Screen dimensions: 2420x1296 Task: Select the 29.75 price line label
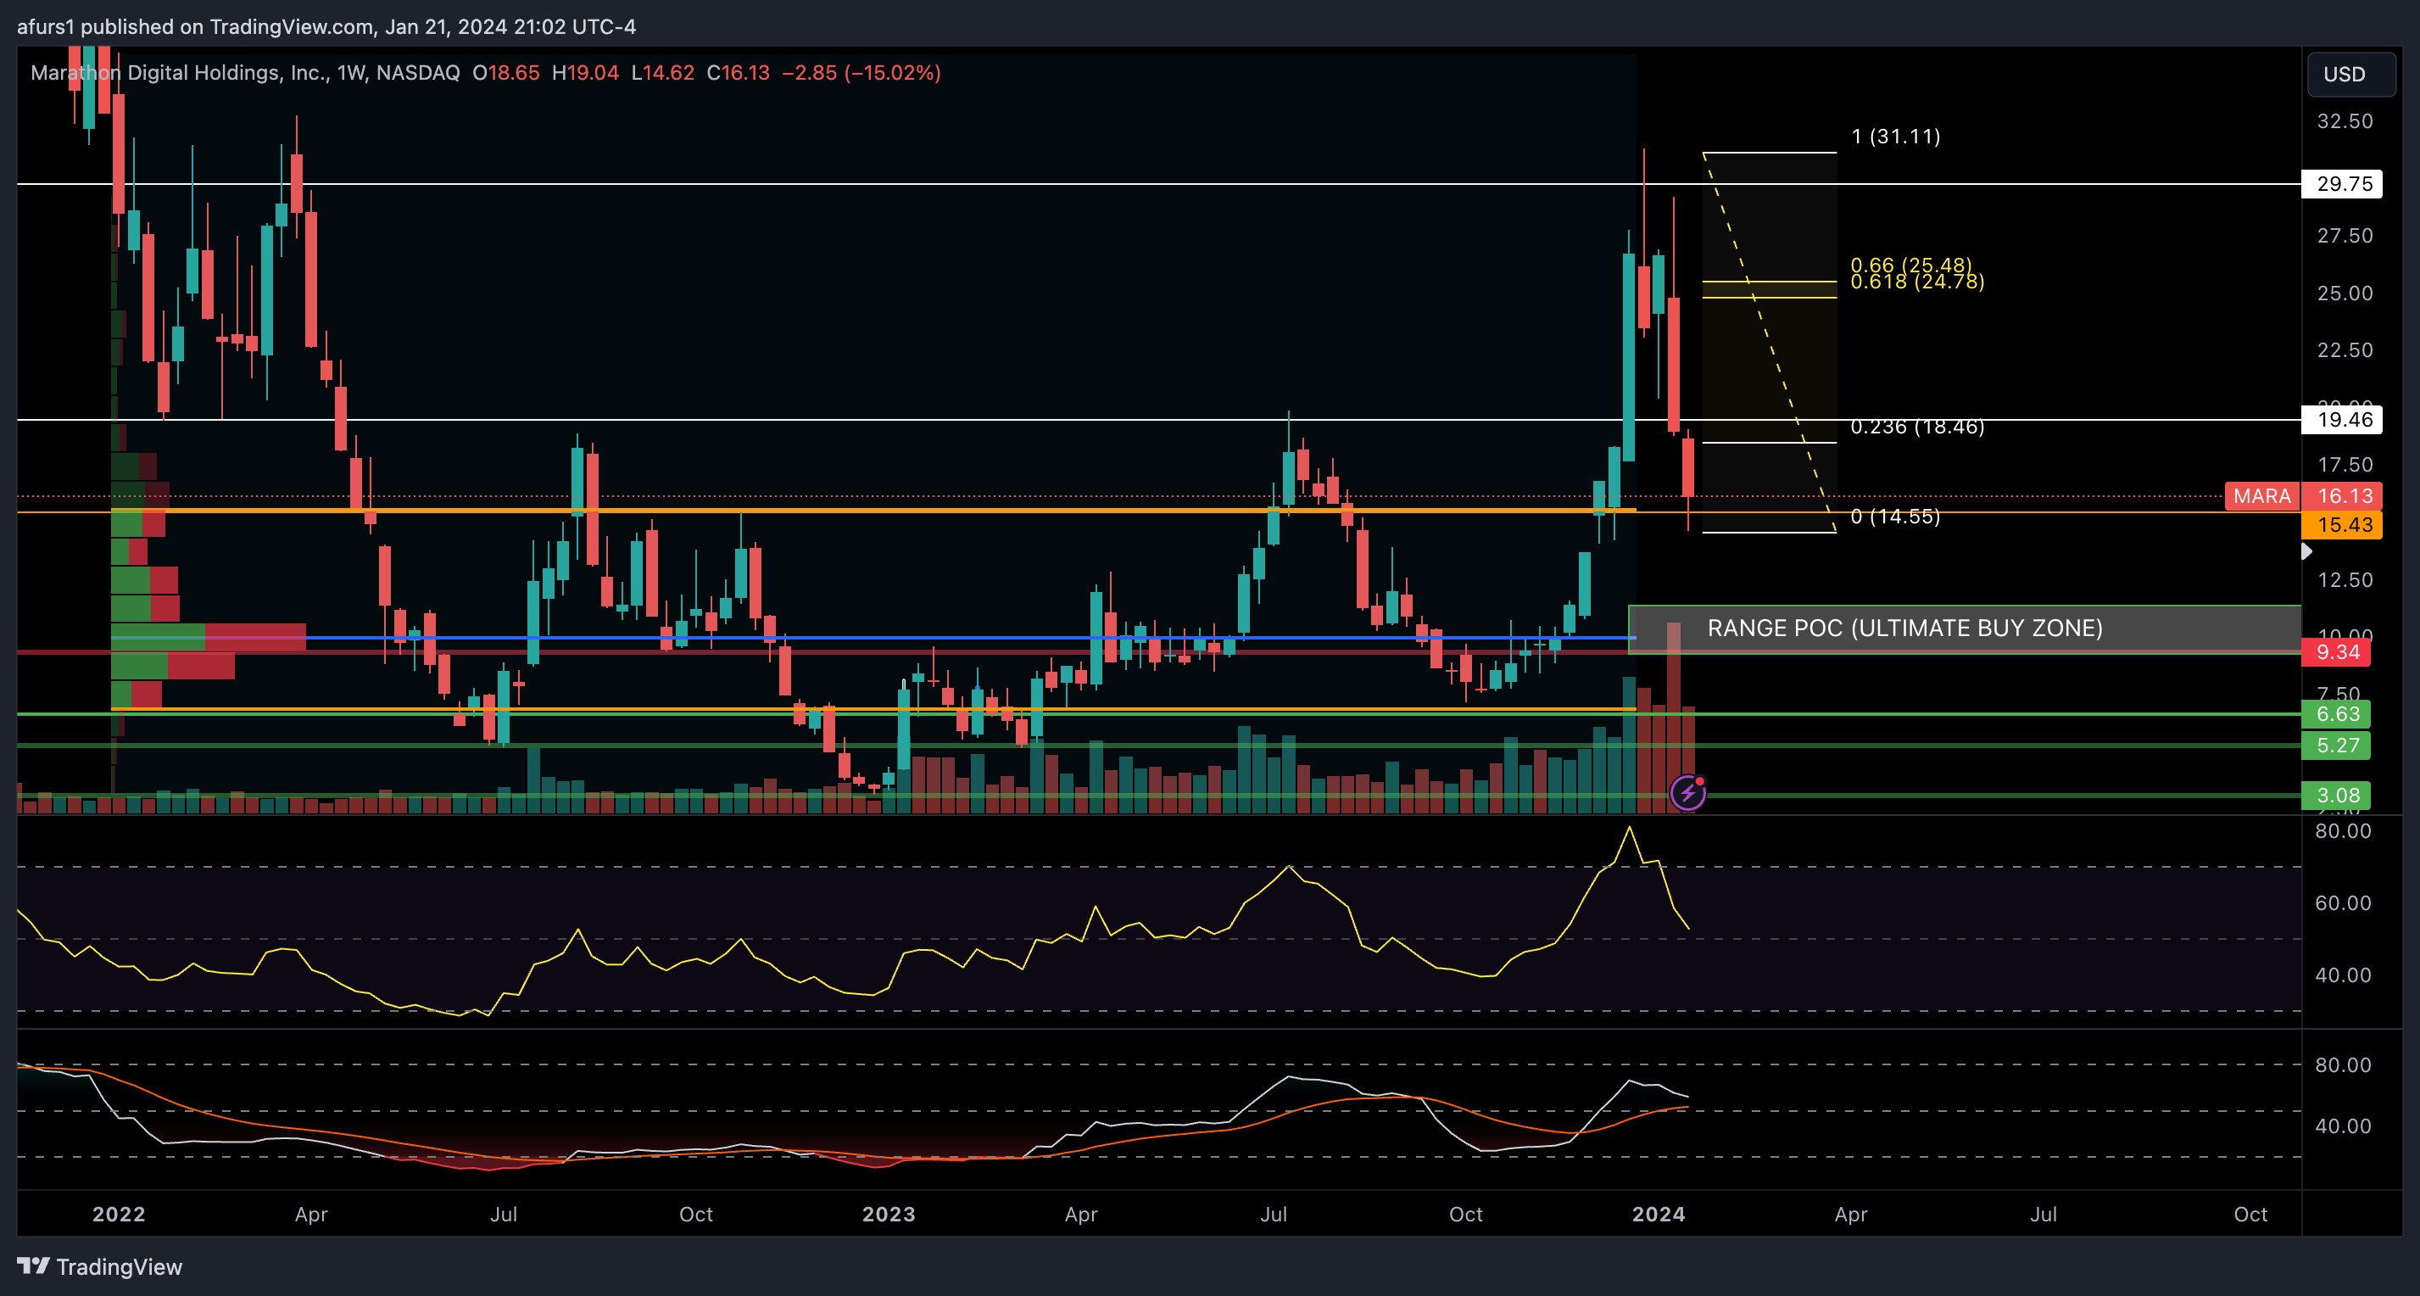click(2342, 183)
